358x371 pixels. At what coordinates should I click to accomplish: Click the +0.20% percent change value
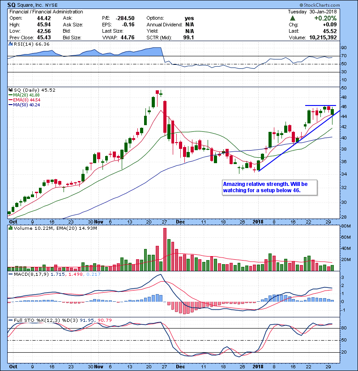click(x=325, y=18)
